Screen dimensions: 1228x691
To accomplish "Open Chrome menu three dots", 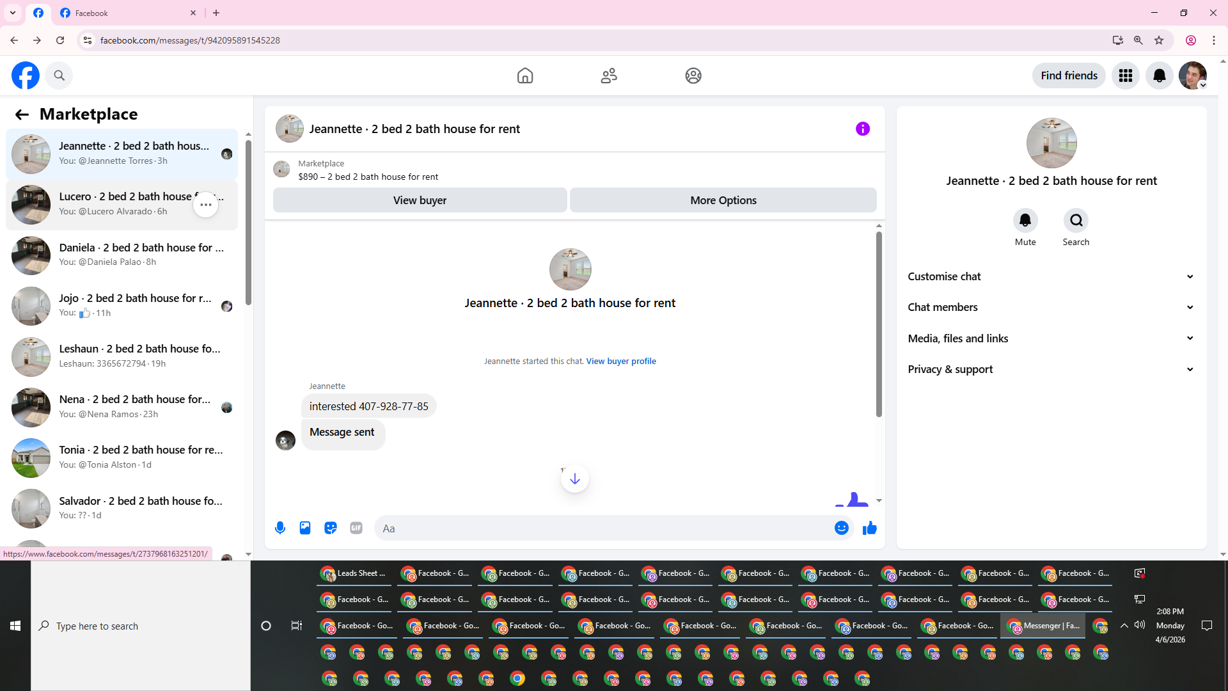I will [1214, 40].
